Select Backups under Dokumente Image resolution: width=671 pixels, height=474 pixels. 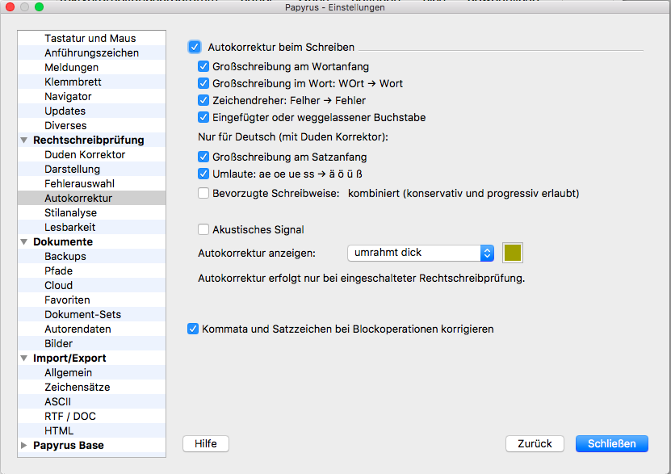tap(65, 257)
